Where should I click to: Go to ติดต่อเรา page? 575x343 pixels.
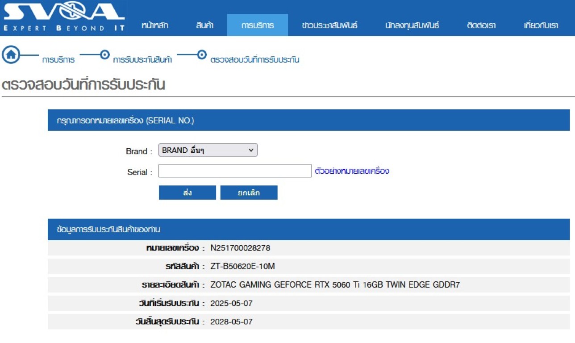(481, 25)
